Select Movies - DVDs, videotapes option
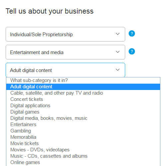The image size is (166, 166). [x=83, y=150]
